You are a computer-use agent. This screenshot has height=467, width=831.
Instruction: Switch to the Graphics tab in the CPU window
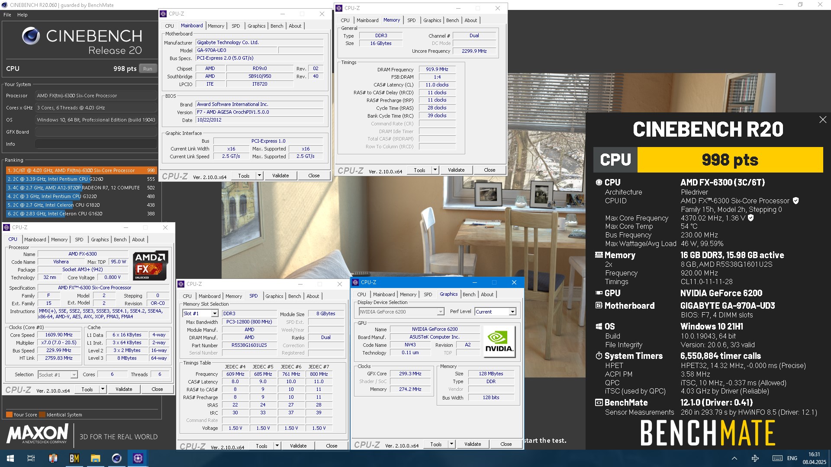point(100,240)
